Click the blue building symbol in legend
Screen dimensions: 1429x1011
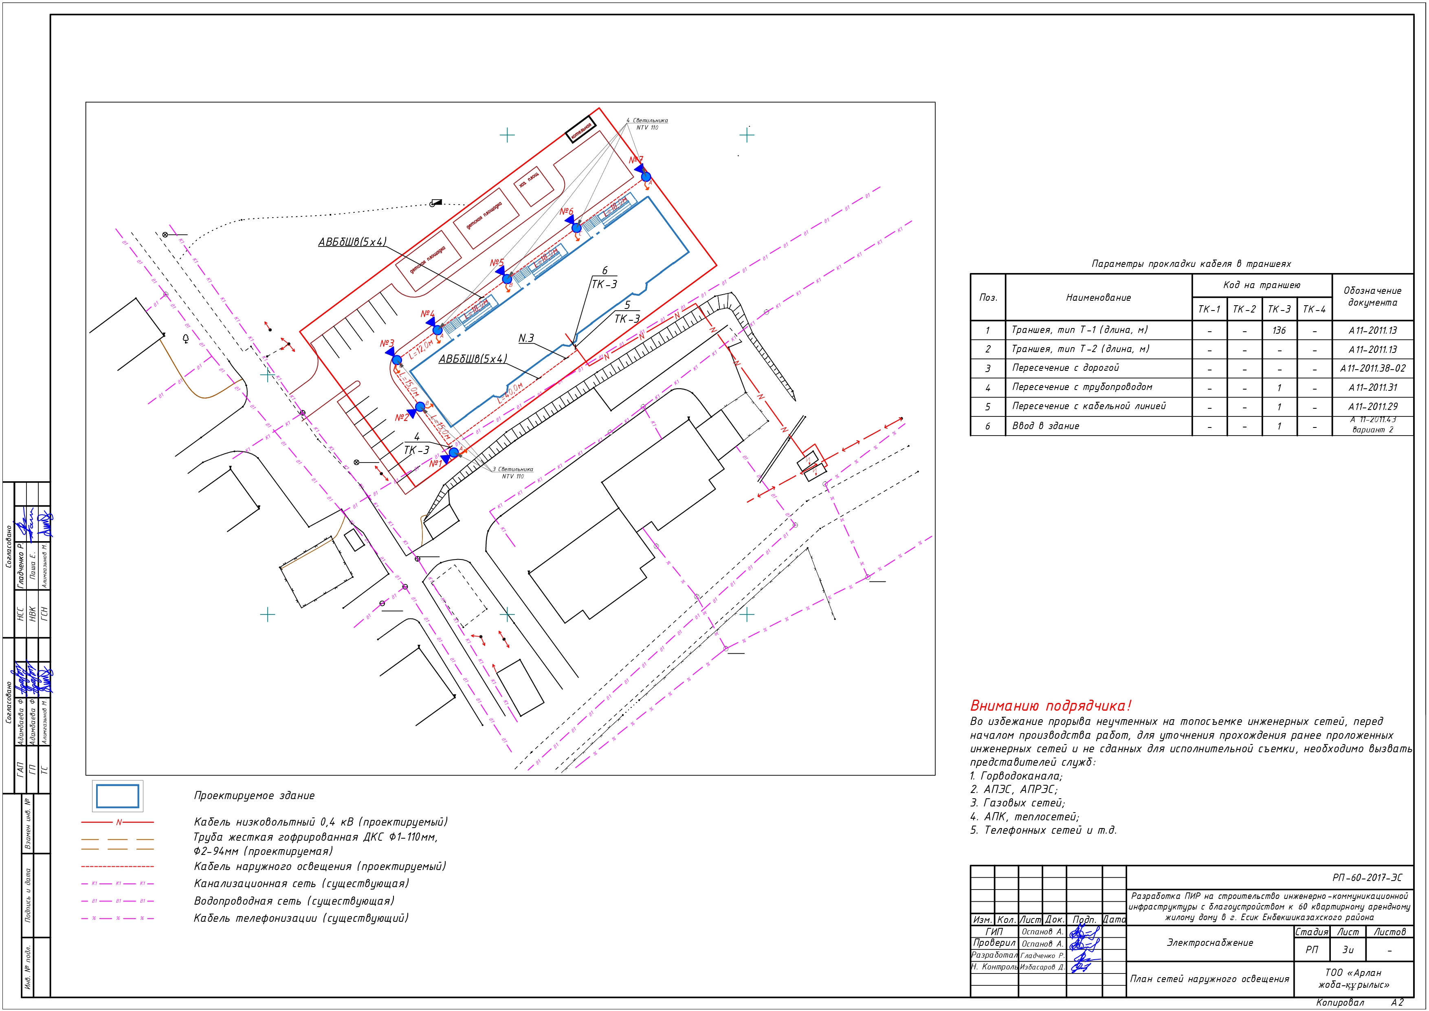click(x=118, y=796)
